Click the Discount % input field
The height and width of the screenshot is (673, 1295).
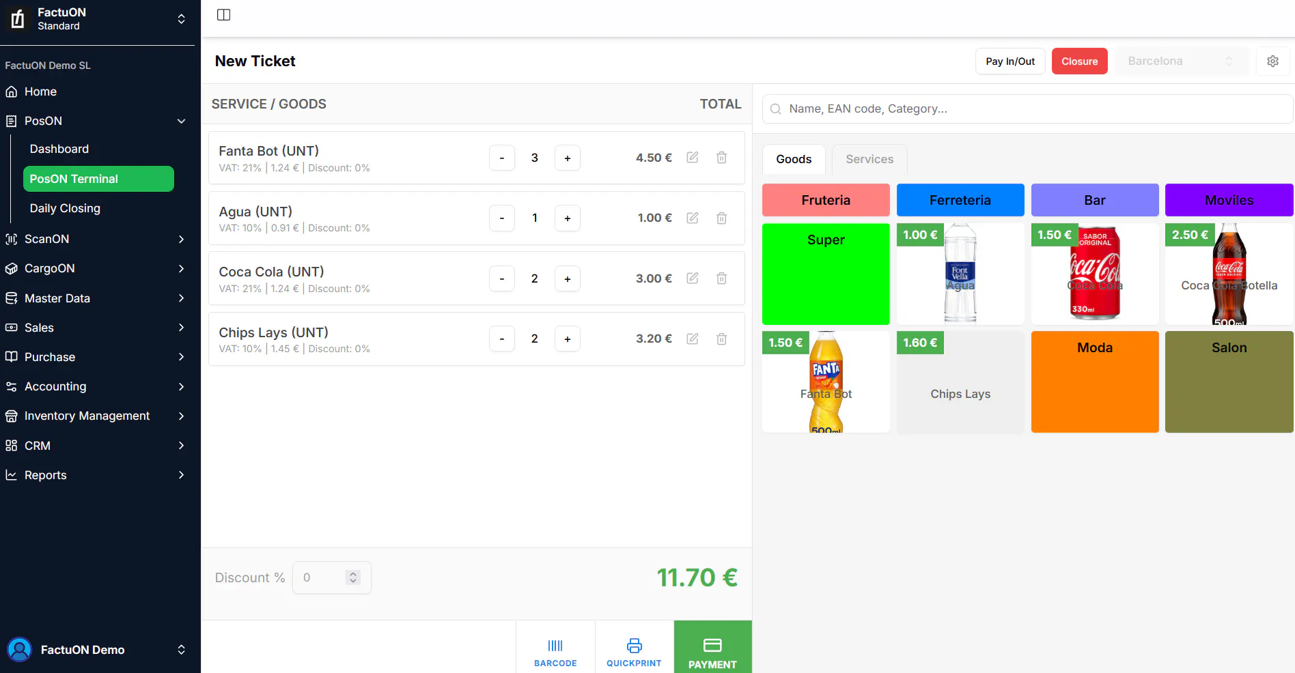pos(331,577)
